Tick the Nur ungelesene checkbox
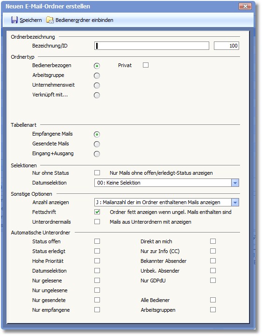This screenshot has width=262, height=336. pos(97,290)
